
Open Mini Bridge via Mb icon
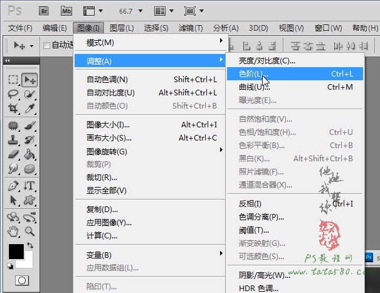point(66,11)
